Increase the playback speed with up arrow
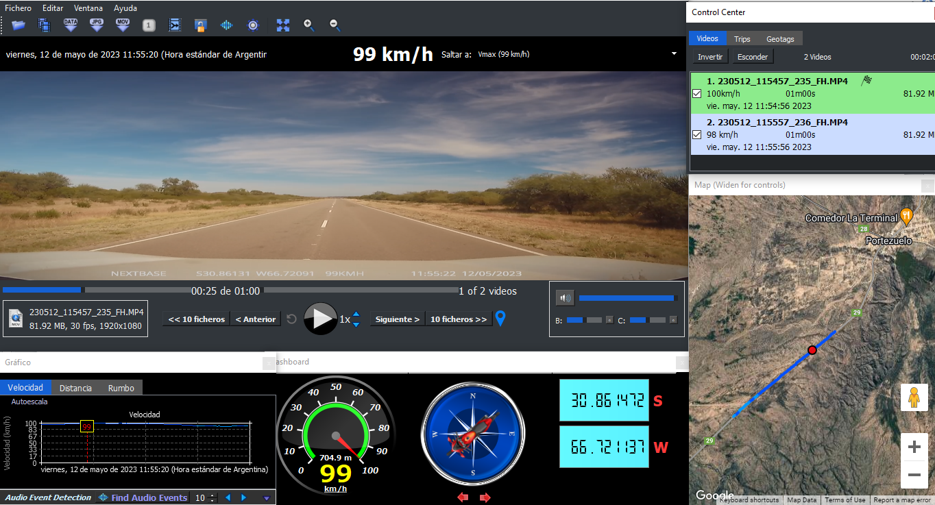The height and width of the screenshot is (505, 935). click(356, 315)
